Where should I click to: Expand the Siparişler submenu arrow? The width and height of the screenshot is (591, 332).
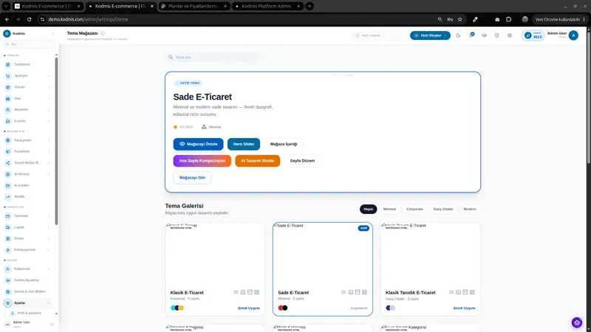[x=49, y=76]
